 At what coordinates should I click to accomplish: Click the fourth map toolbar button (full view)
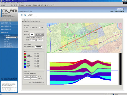pos(32,20)
